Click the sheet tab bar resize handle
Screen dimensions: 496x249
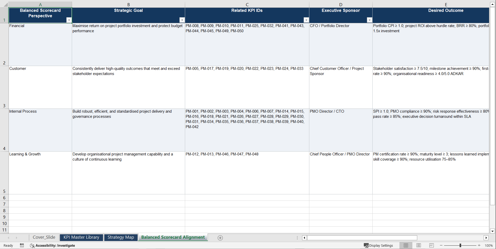[297, 238]
